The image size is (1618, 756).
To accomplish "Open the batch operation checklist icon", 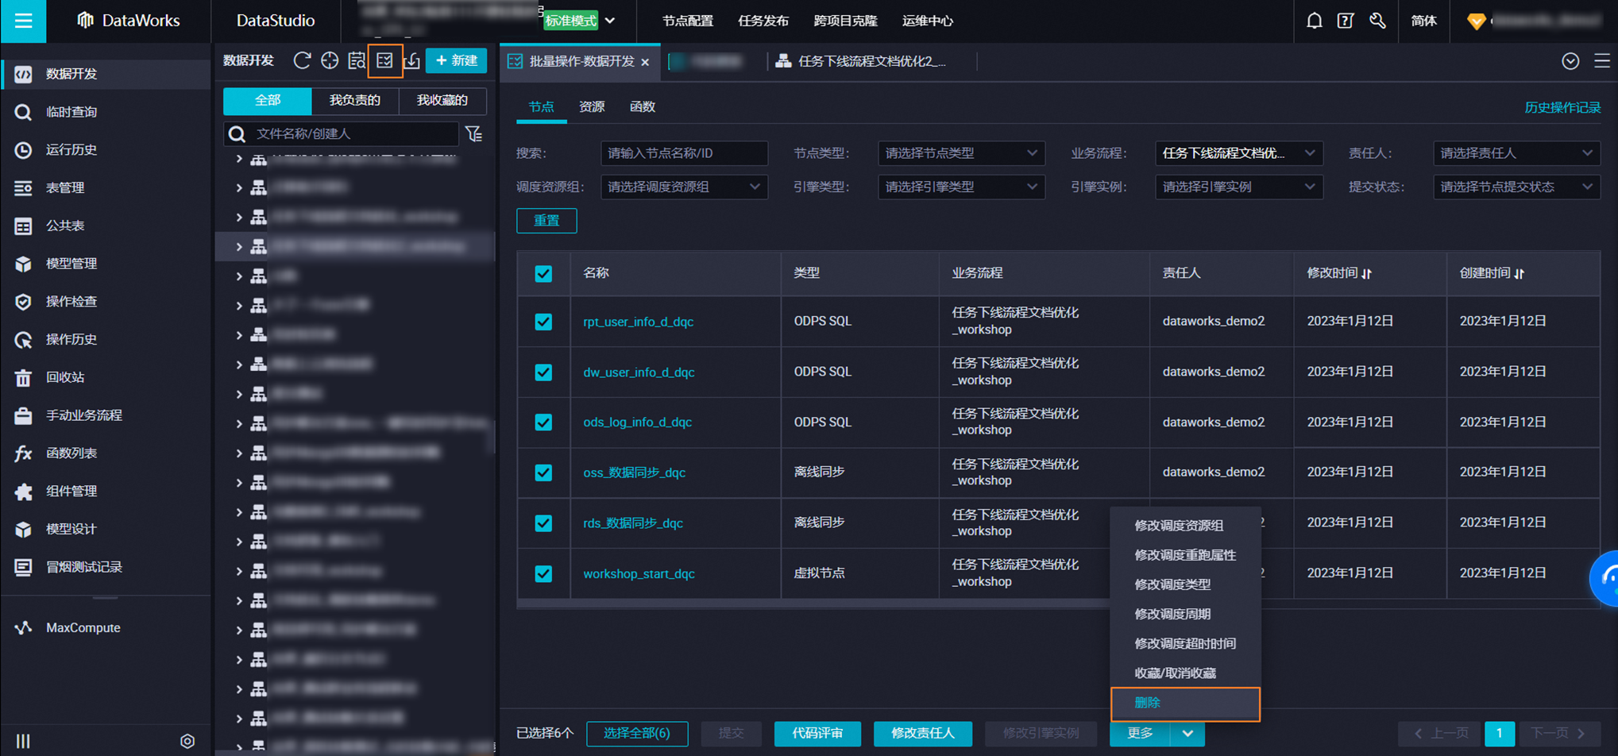I will pos(385,60).
